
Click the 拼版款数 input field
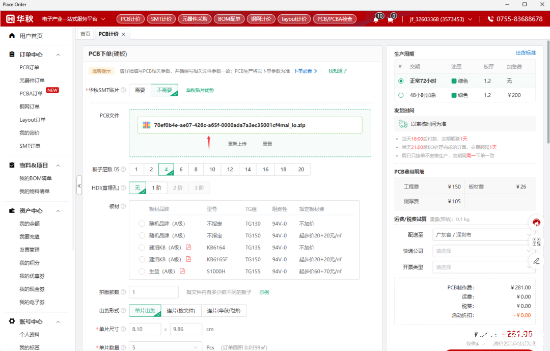coord(154,292)
